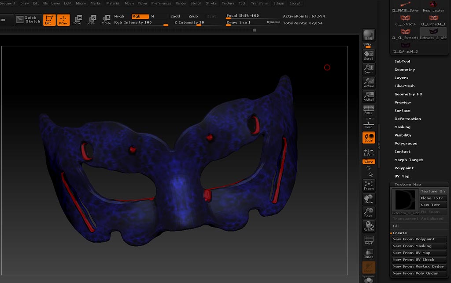Open the Preferences menu
This screenshot has height=283, width=451.
click(161, 4)
